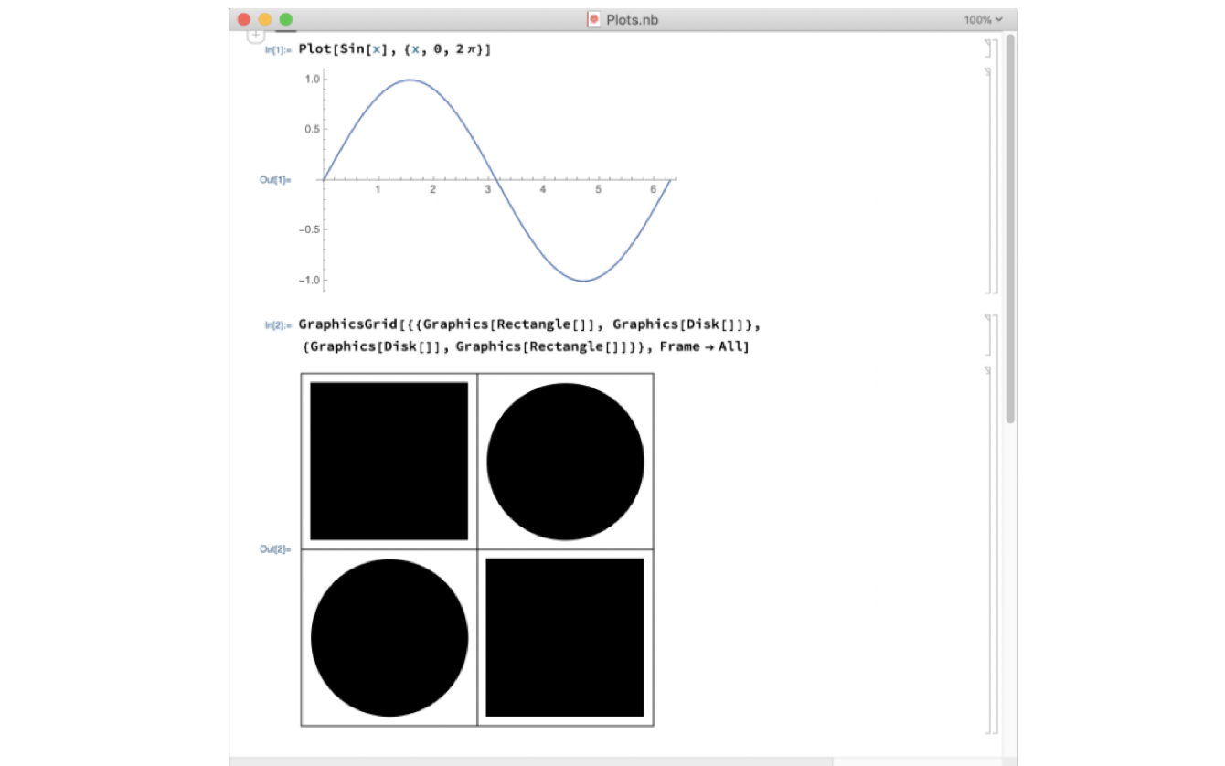Click the In[2]:= cell label
The width and height of the screenshot is (1225, 766).
coord(277,325)
